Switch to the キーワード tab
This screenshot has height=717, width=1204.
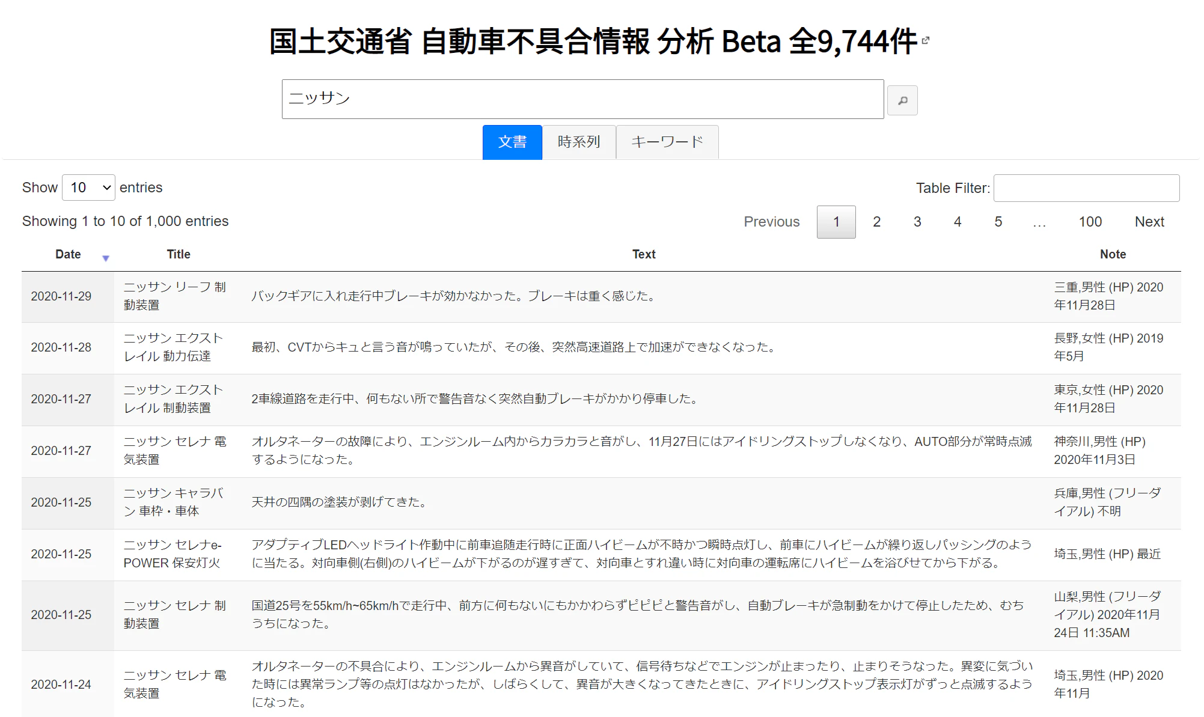pyautogui.click(x=667, y=142)
